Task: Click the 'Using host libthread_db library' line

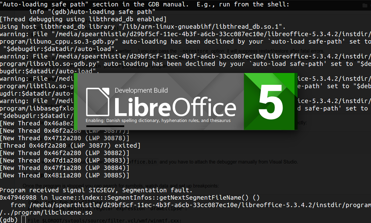Action: point(143,27)
